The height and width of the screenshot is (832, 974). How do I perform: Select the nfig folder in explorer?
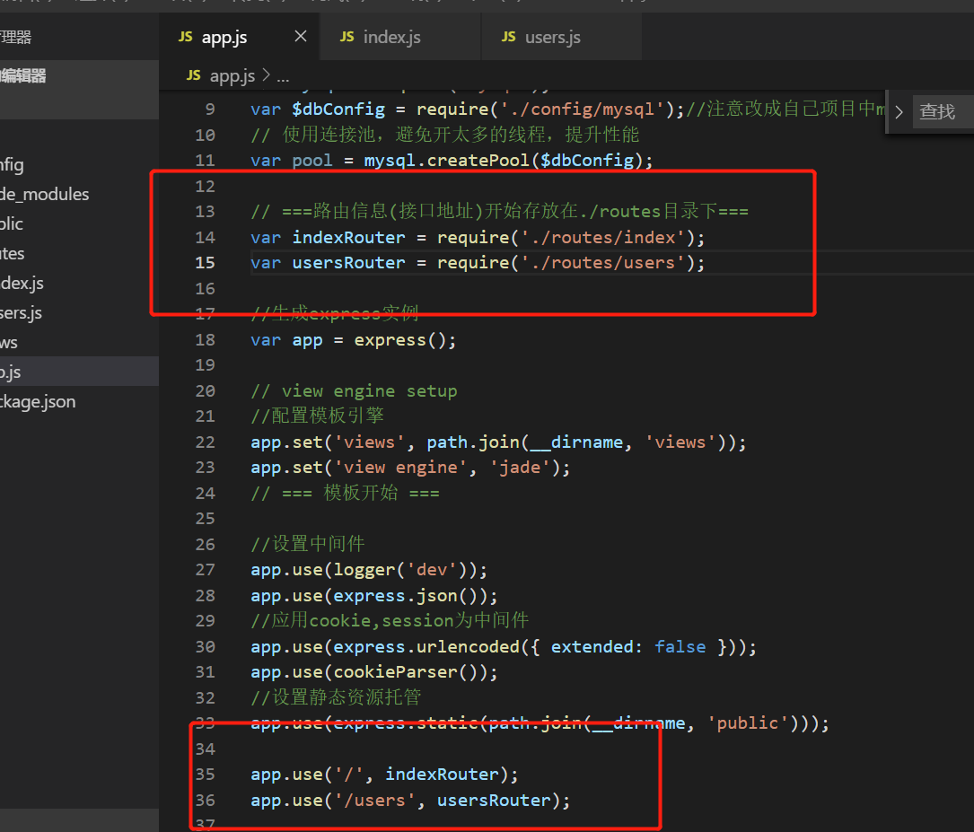point(80,164)
